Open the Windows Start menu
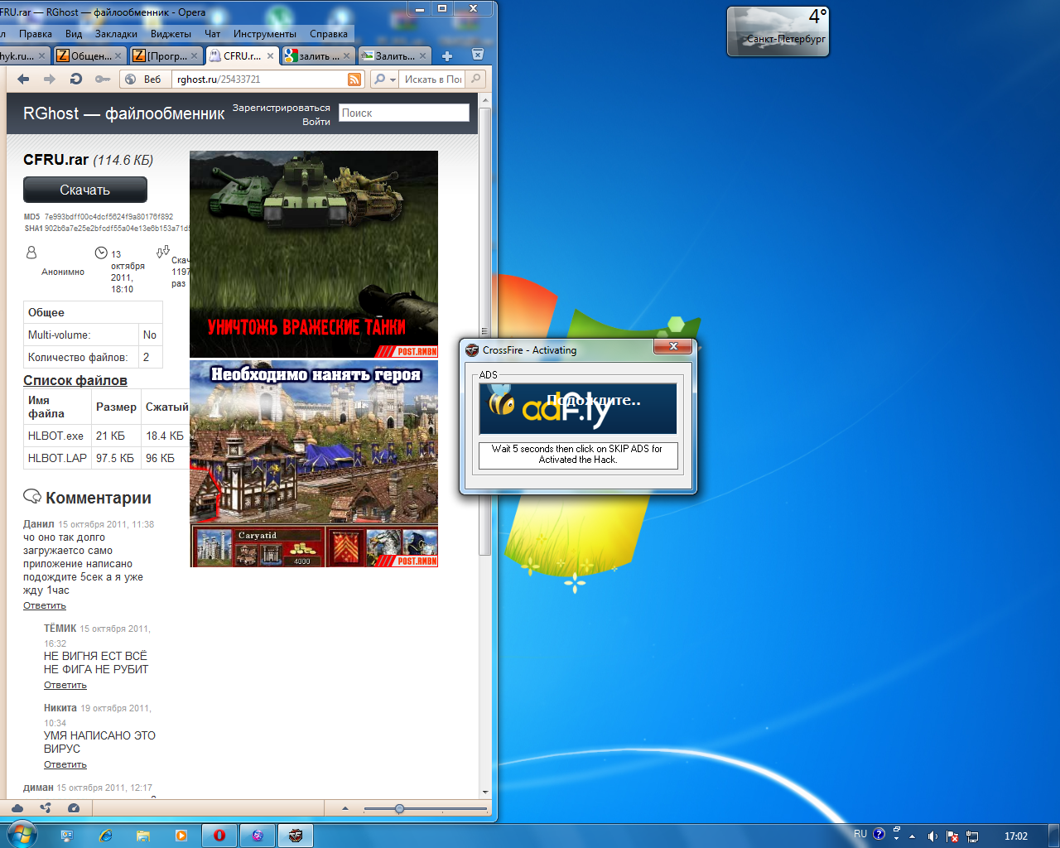The image size is (1060, 848). 21,835
